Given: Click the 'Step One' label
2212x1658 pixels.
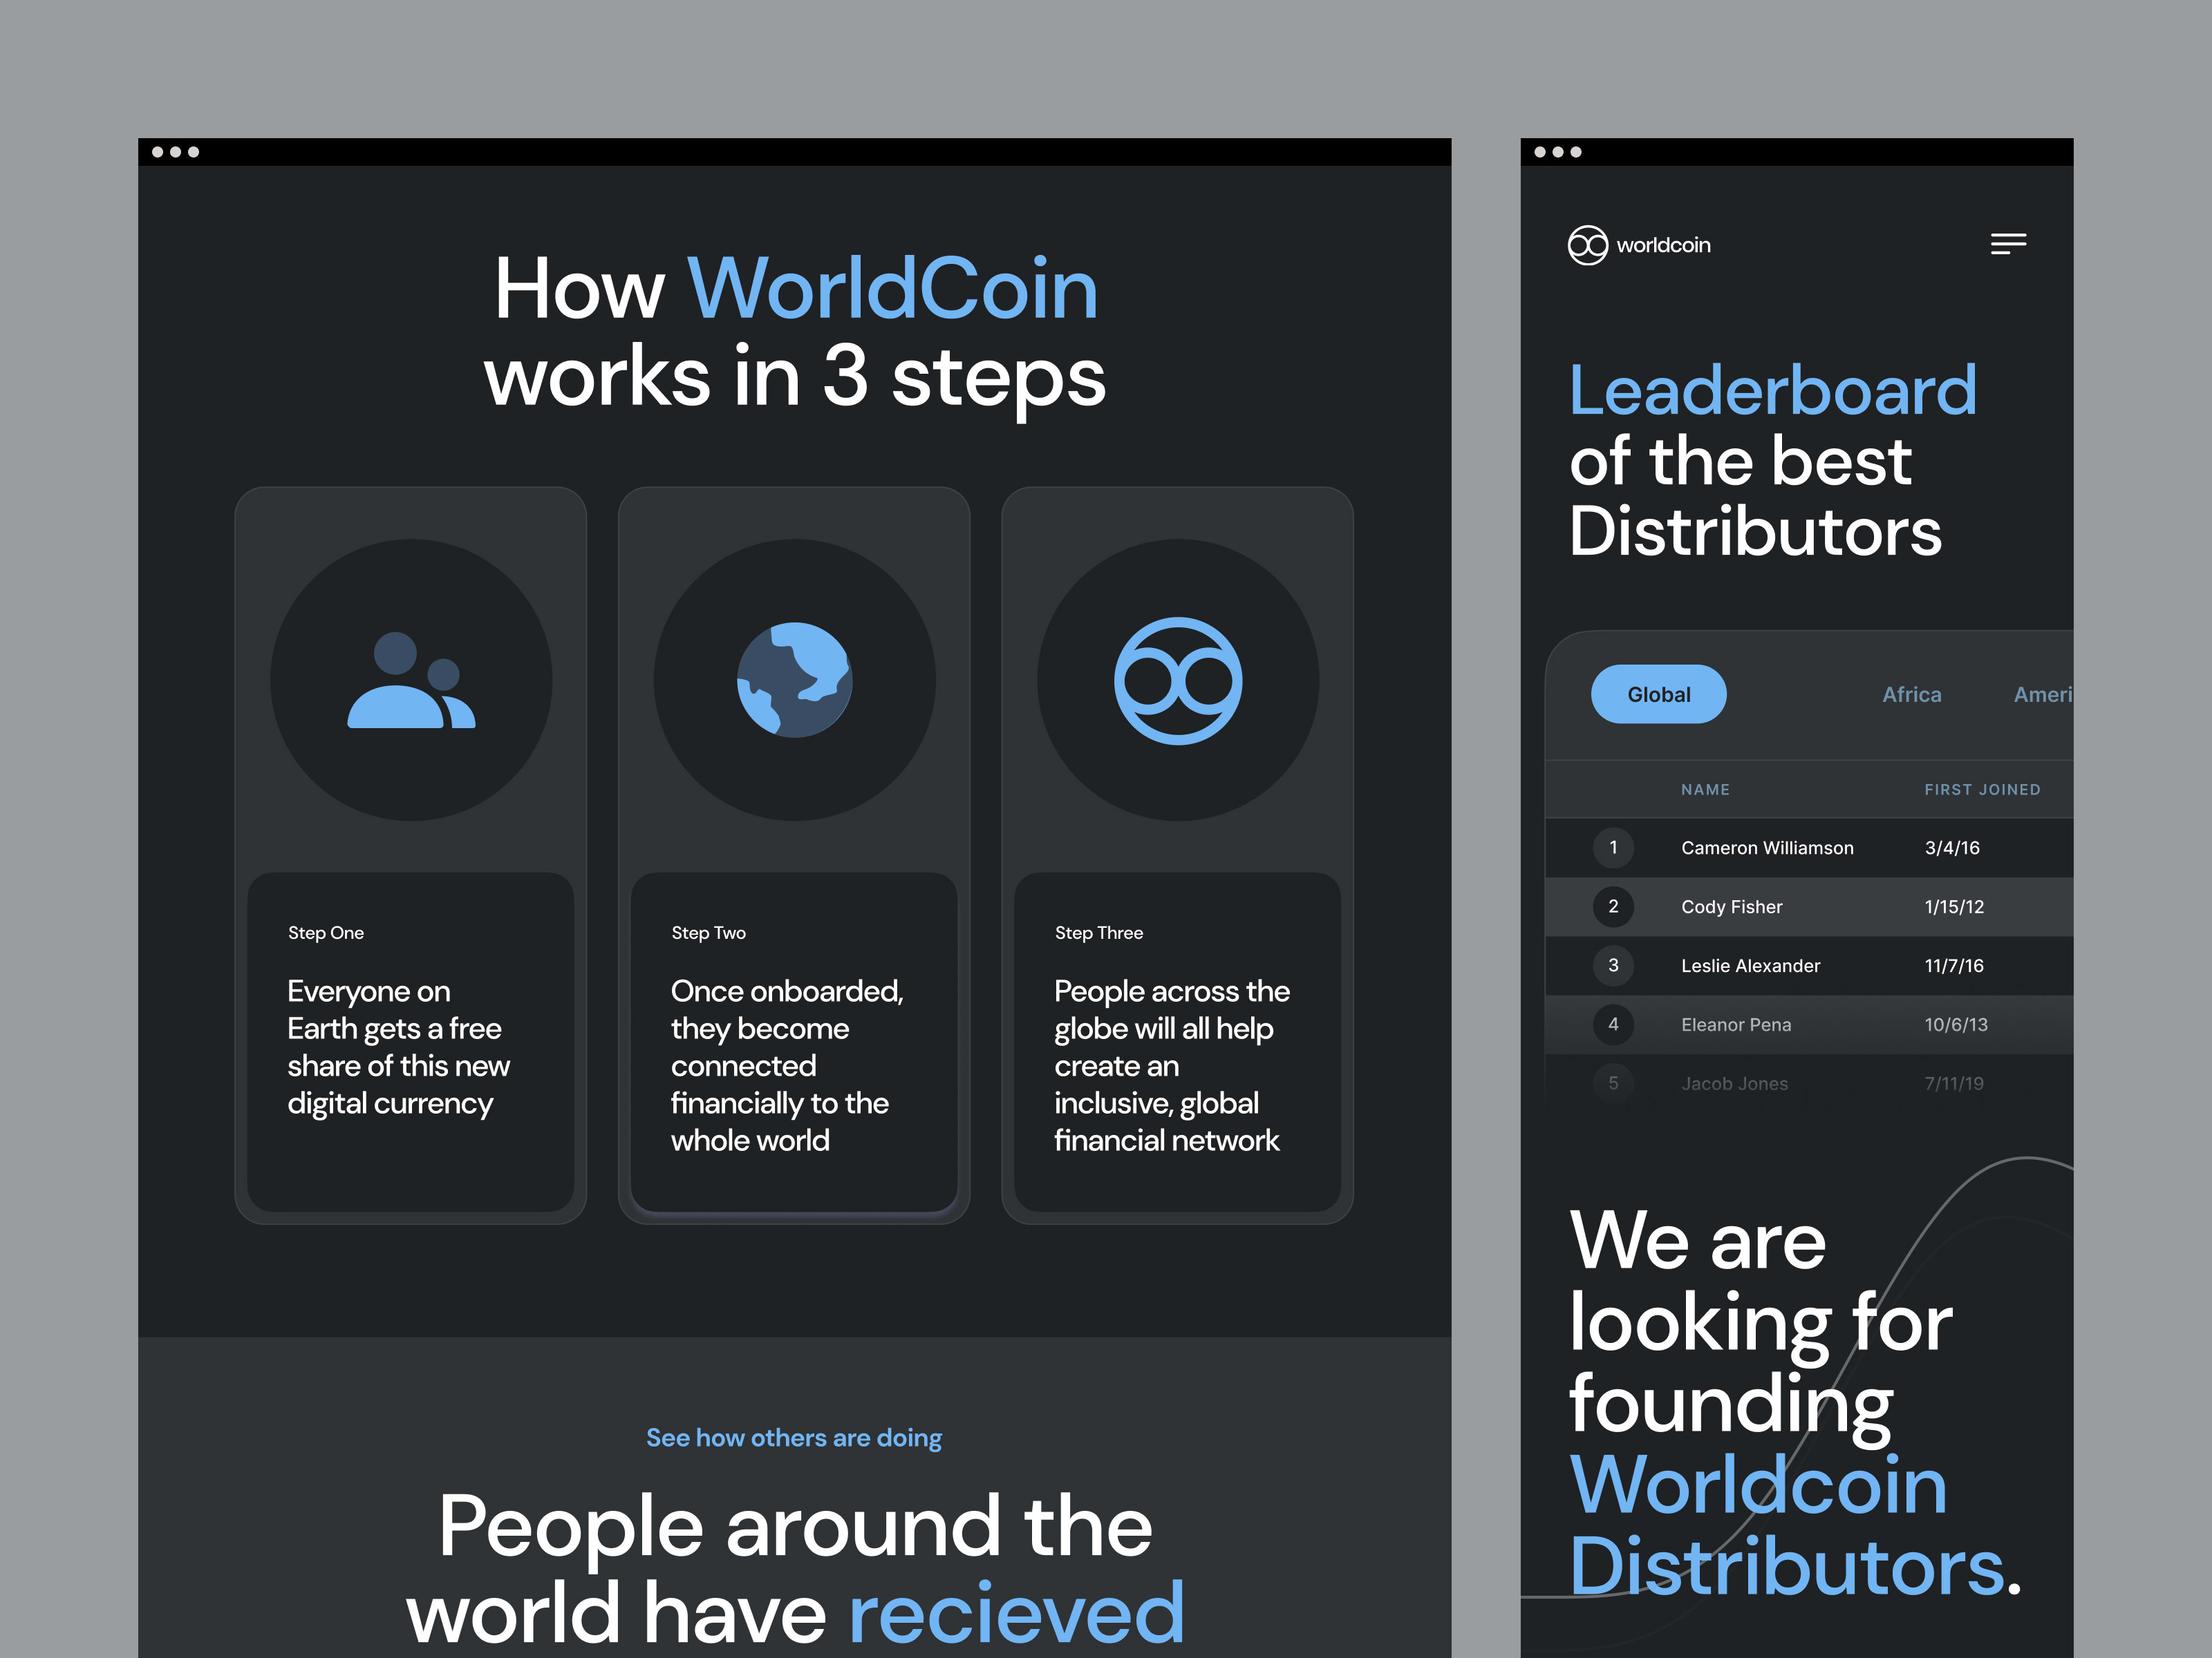Looking at the screenshot, I should (x=326, y=933).
